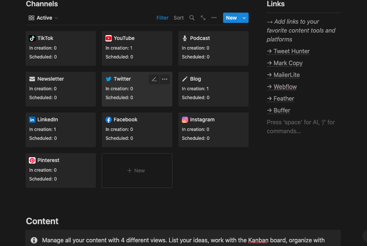Click the LinkedIn channel icon
367x246 pixels.
click(x=32, y=119)
